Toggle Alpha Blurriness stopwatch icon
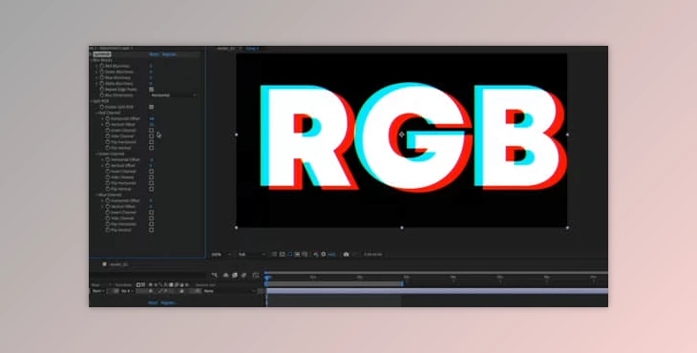This screenshot has width=697, height=353. click(x=102, y=83)
